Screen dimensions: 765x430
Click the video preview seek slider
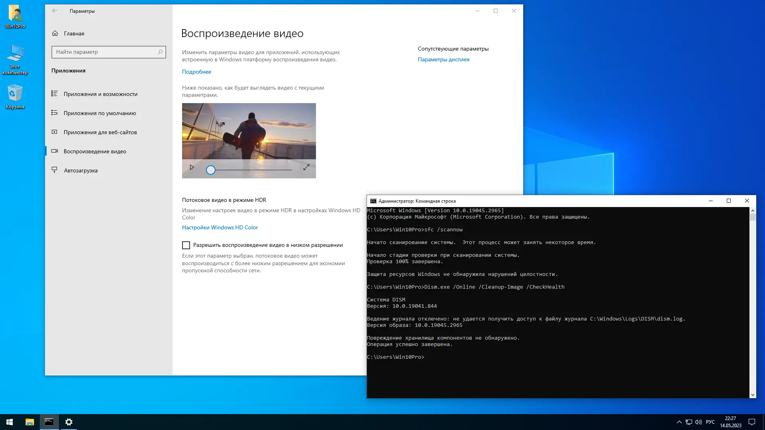point(251,170)
